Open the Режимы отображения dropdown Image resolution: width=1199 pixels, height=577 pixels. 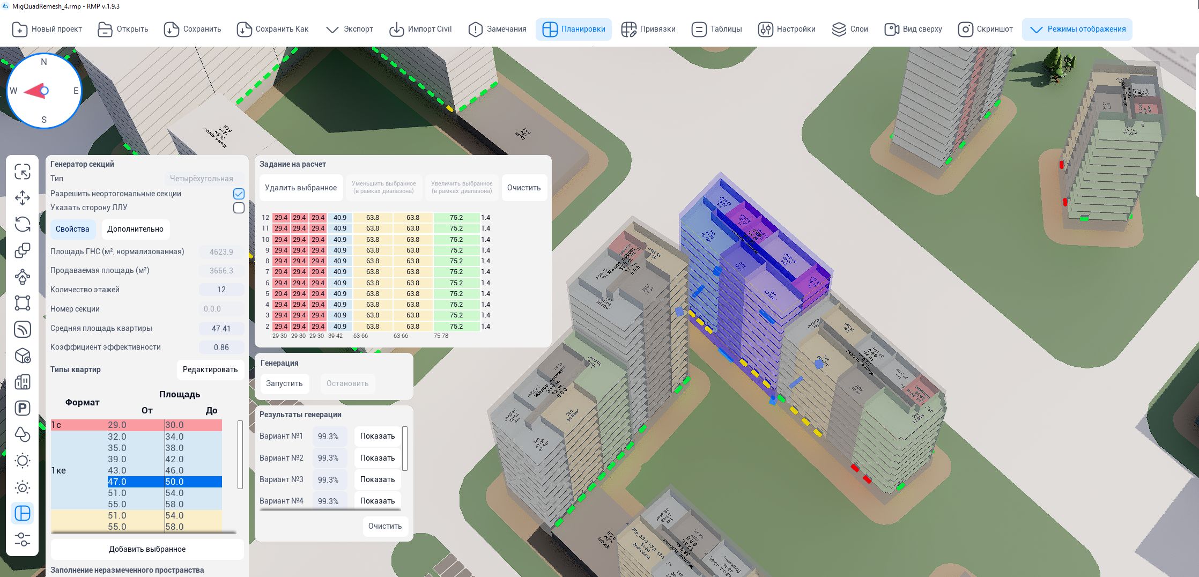coord(1077,29)
